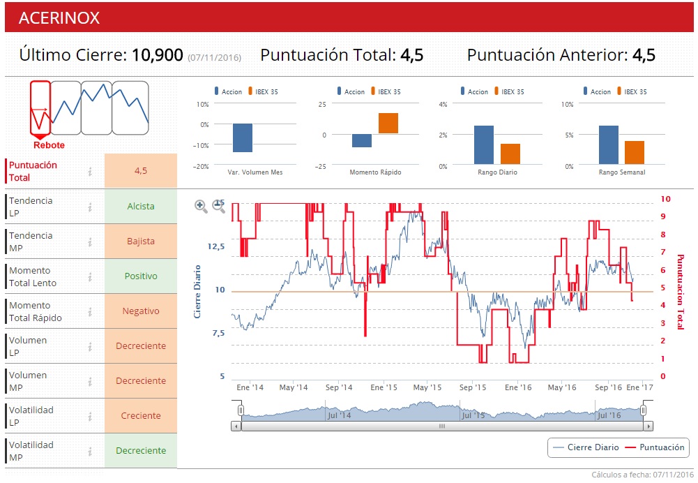Screen dimensions: 698x483
Task: Click orange IBEX 35 bar in Momento Rápido
Action: tap(388, 123)
